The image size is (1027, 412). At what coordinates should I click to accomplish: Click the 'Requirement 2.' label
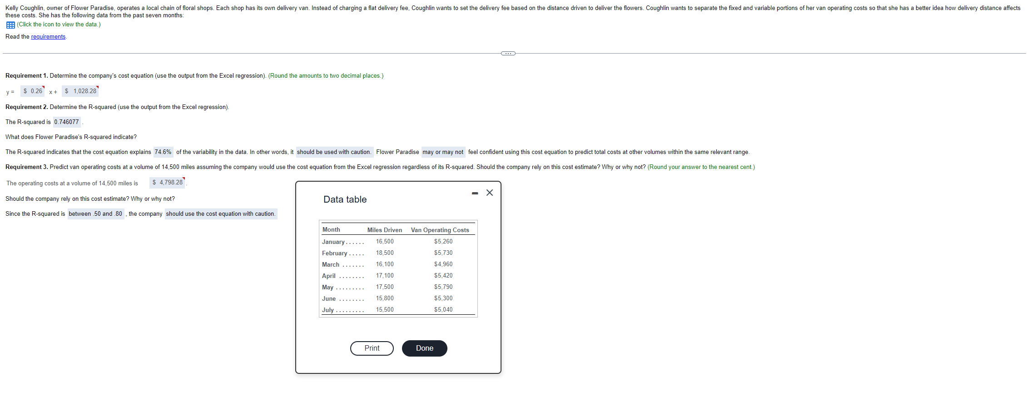27,107
